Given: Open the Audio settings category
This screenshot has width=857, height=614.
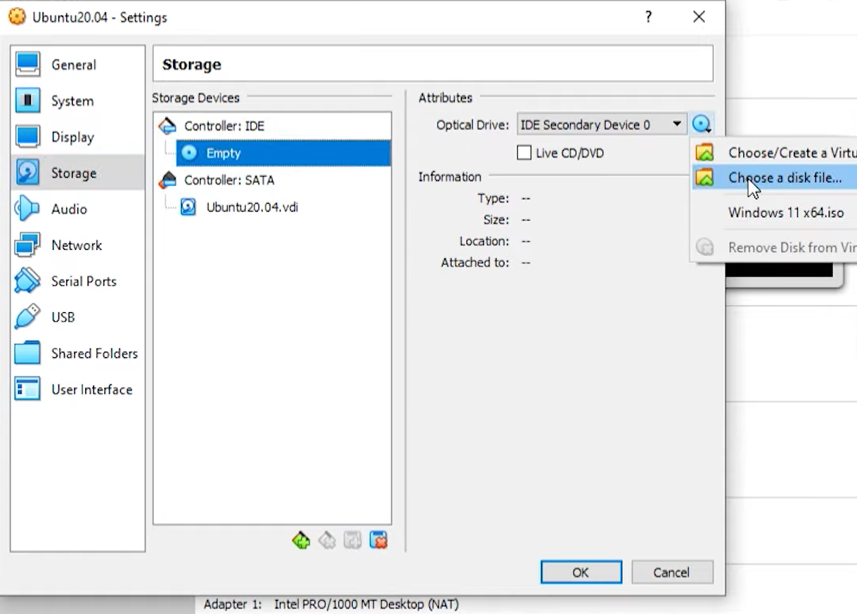Looking at the screenshot, I should (77, 209).
